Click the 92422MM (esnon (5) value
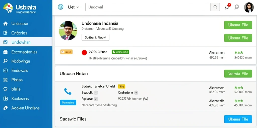This screenshot has width=257, height=128. click(133, 99)
